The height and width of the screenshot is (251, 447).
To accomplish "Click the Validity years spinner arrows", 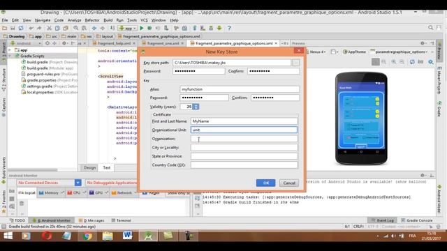I will (x=196, y=107).
